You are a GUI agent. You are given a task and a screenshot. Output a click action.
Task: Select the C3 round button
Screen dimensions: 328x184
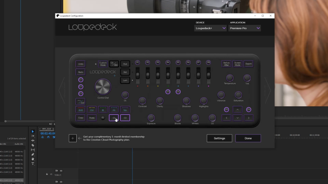pyautogui.click(x=168, y=92)
